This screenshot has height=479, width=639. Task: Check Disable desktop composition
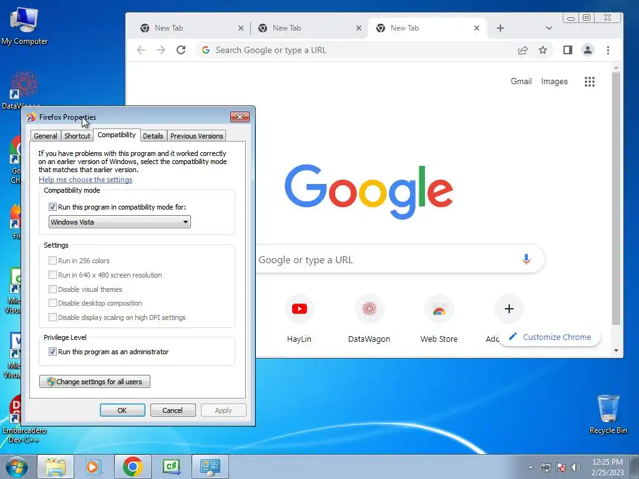pyautogui.click(x=52, y=303)
